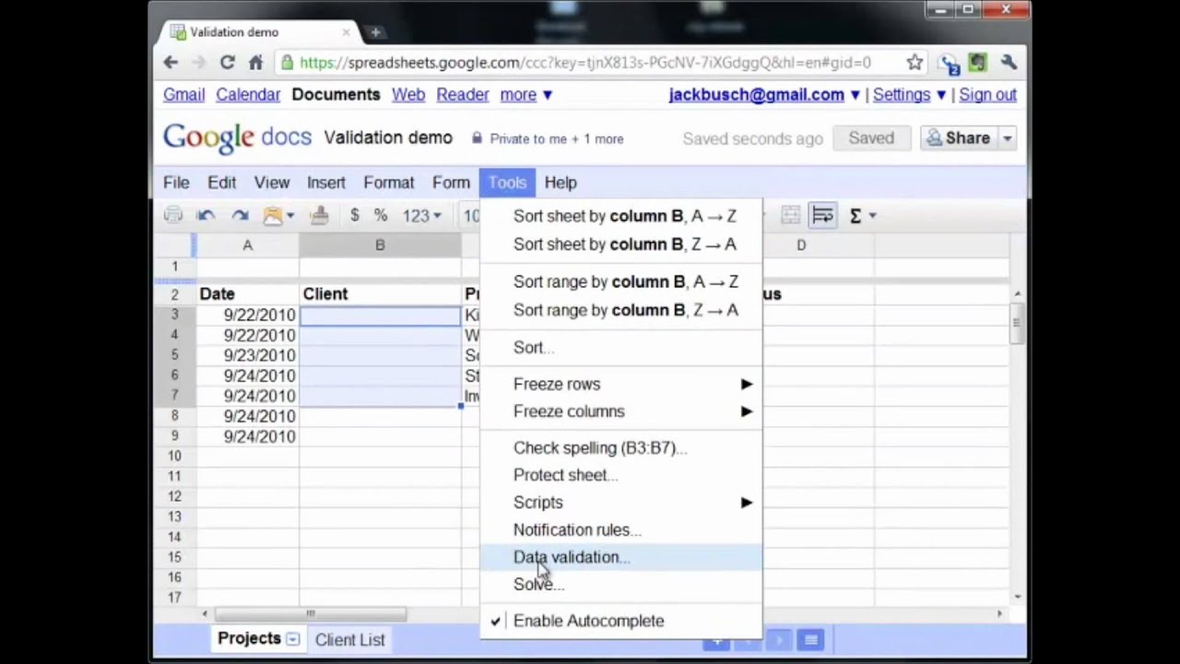Open the Calendar link
Screen dimensions: 1180x664
(x=248, y=95)
